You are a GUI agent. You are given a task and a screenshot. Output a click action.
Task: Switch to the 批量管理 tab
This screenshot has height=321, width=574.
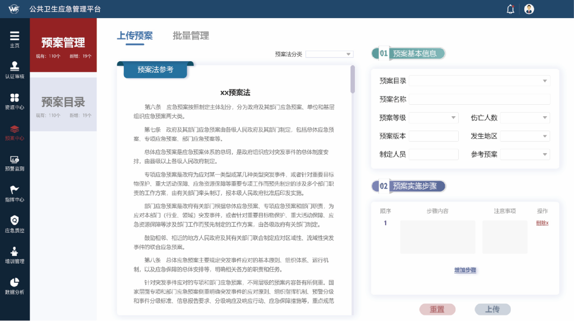(x=191, y=36)
